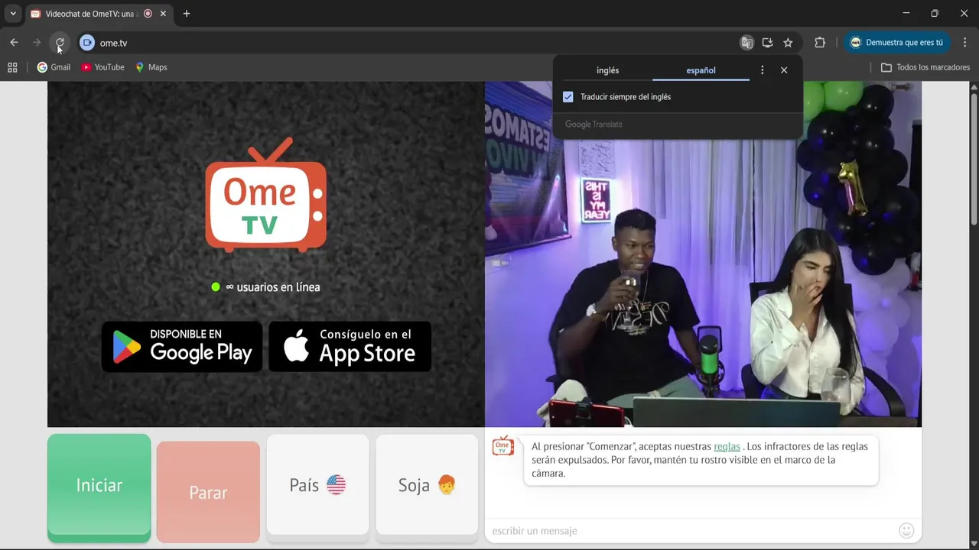Switch translation to inglés tab
Image resolution: width=979 pixels, height=550 pixels.
(x=607, y=70)
